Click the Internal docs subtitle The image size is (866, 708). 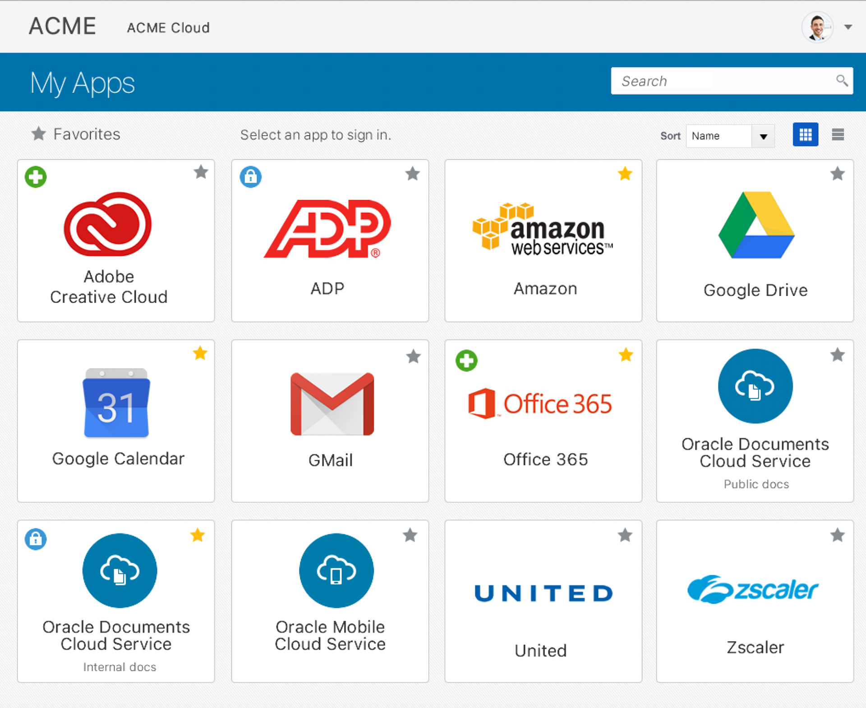120,667
